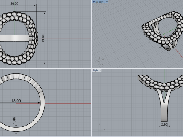Open the Right viewport title menu
183x137 pixels.
tap(96, 70)
